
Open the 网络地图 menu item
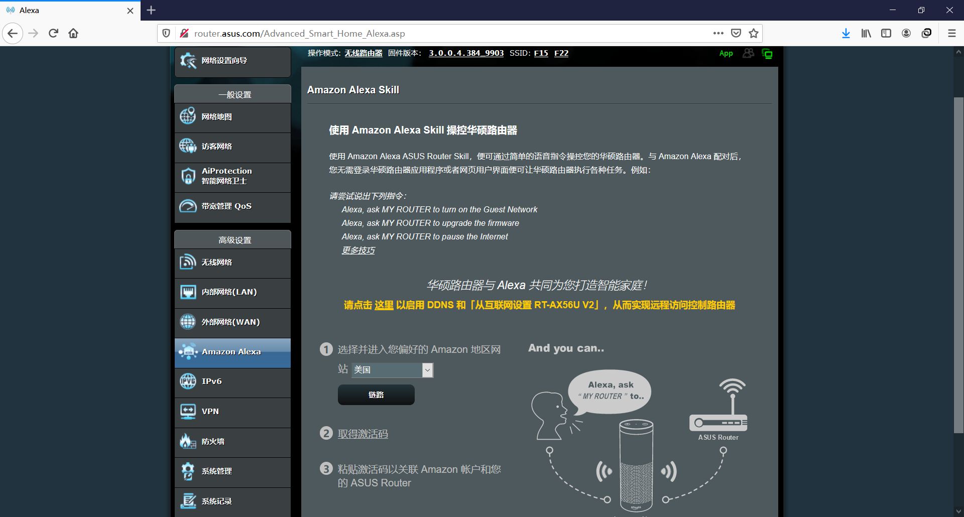tap(232, 118)
